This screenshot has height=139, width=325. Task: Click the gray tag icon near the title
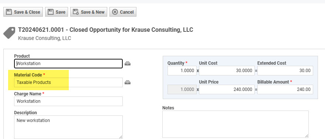(9, 33)
